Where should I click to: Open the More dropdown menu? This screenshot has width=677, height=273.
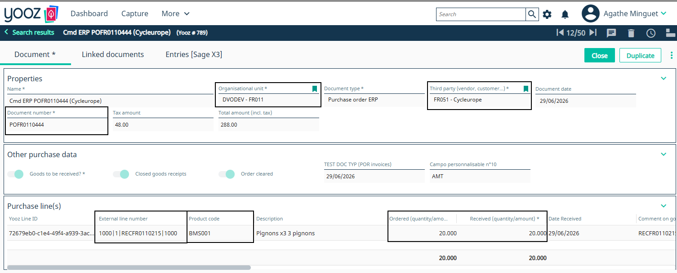(x=176, y=14)
